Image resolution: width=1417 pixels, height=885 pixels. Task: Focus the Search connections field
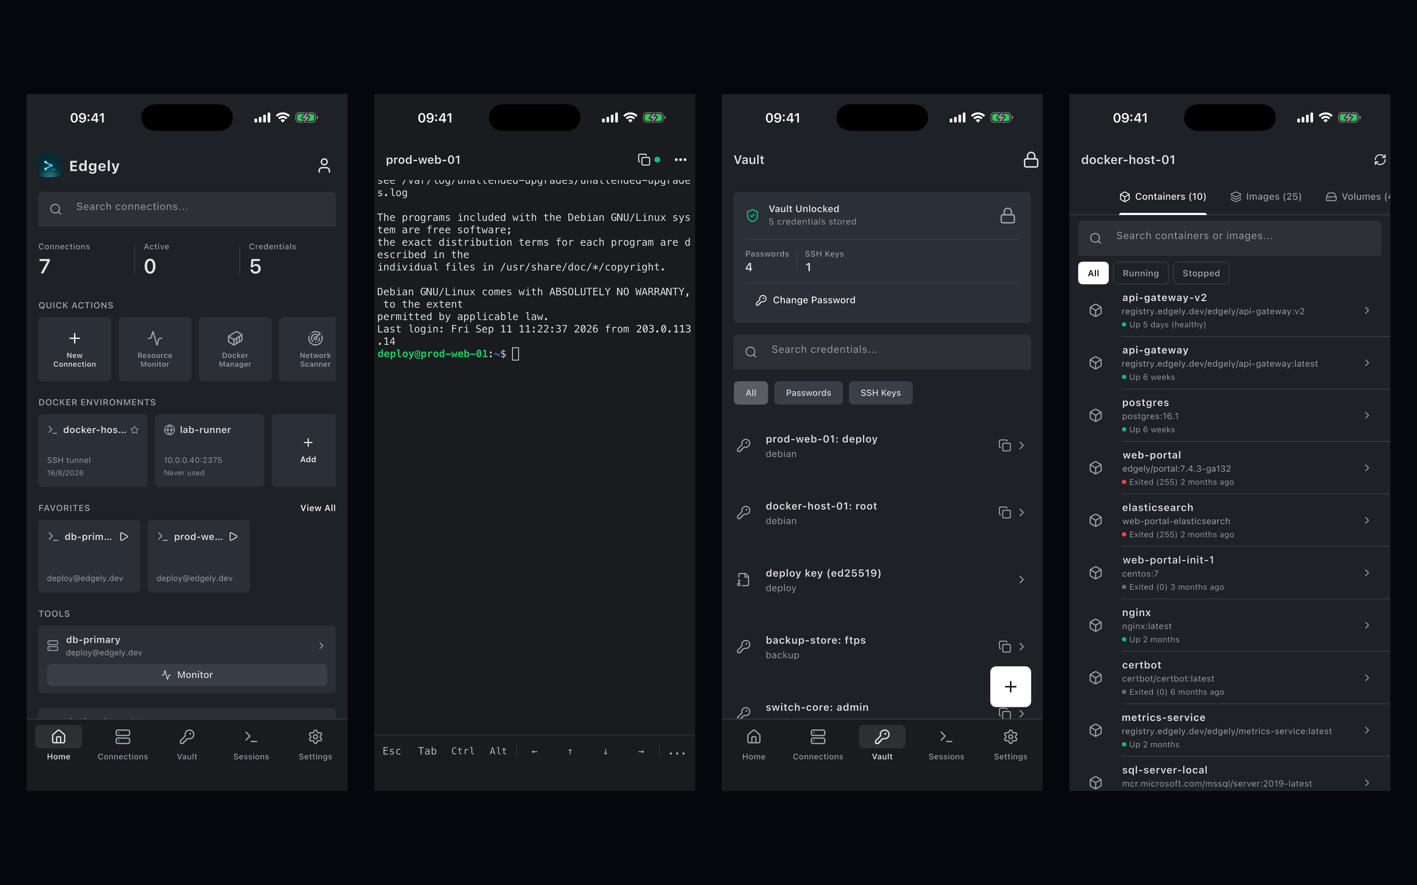pos(187,209)
